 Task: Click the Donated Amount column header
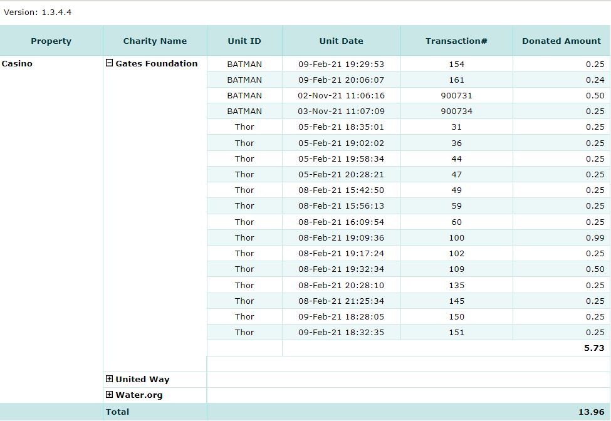pos(561,41)
